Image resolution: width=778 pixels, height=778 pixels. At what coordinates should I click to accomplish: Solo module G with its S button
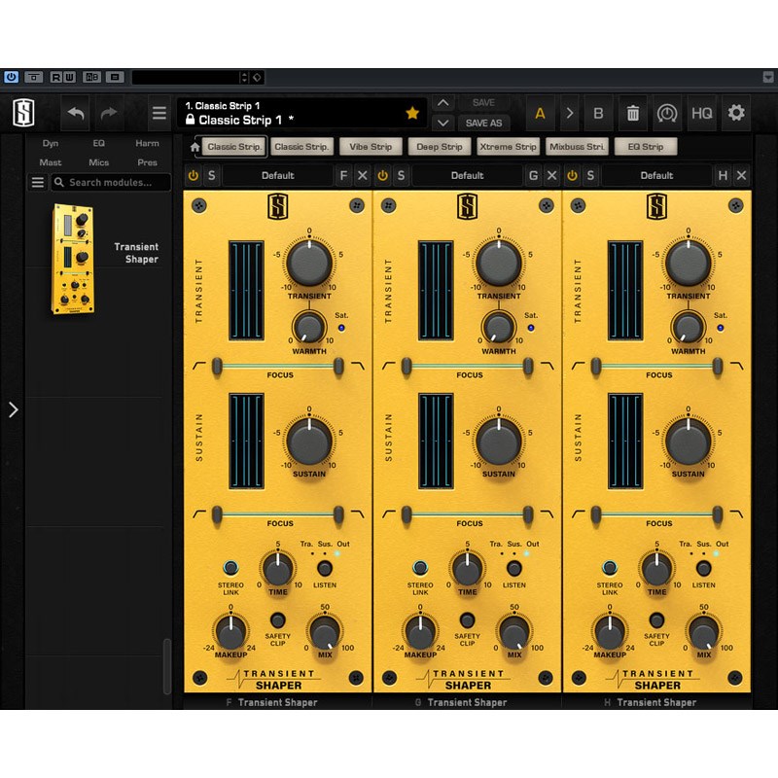(x=401, y=176)
